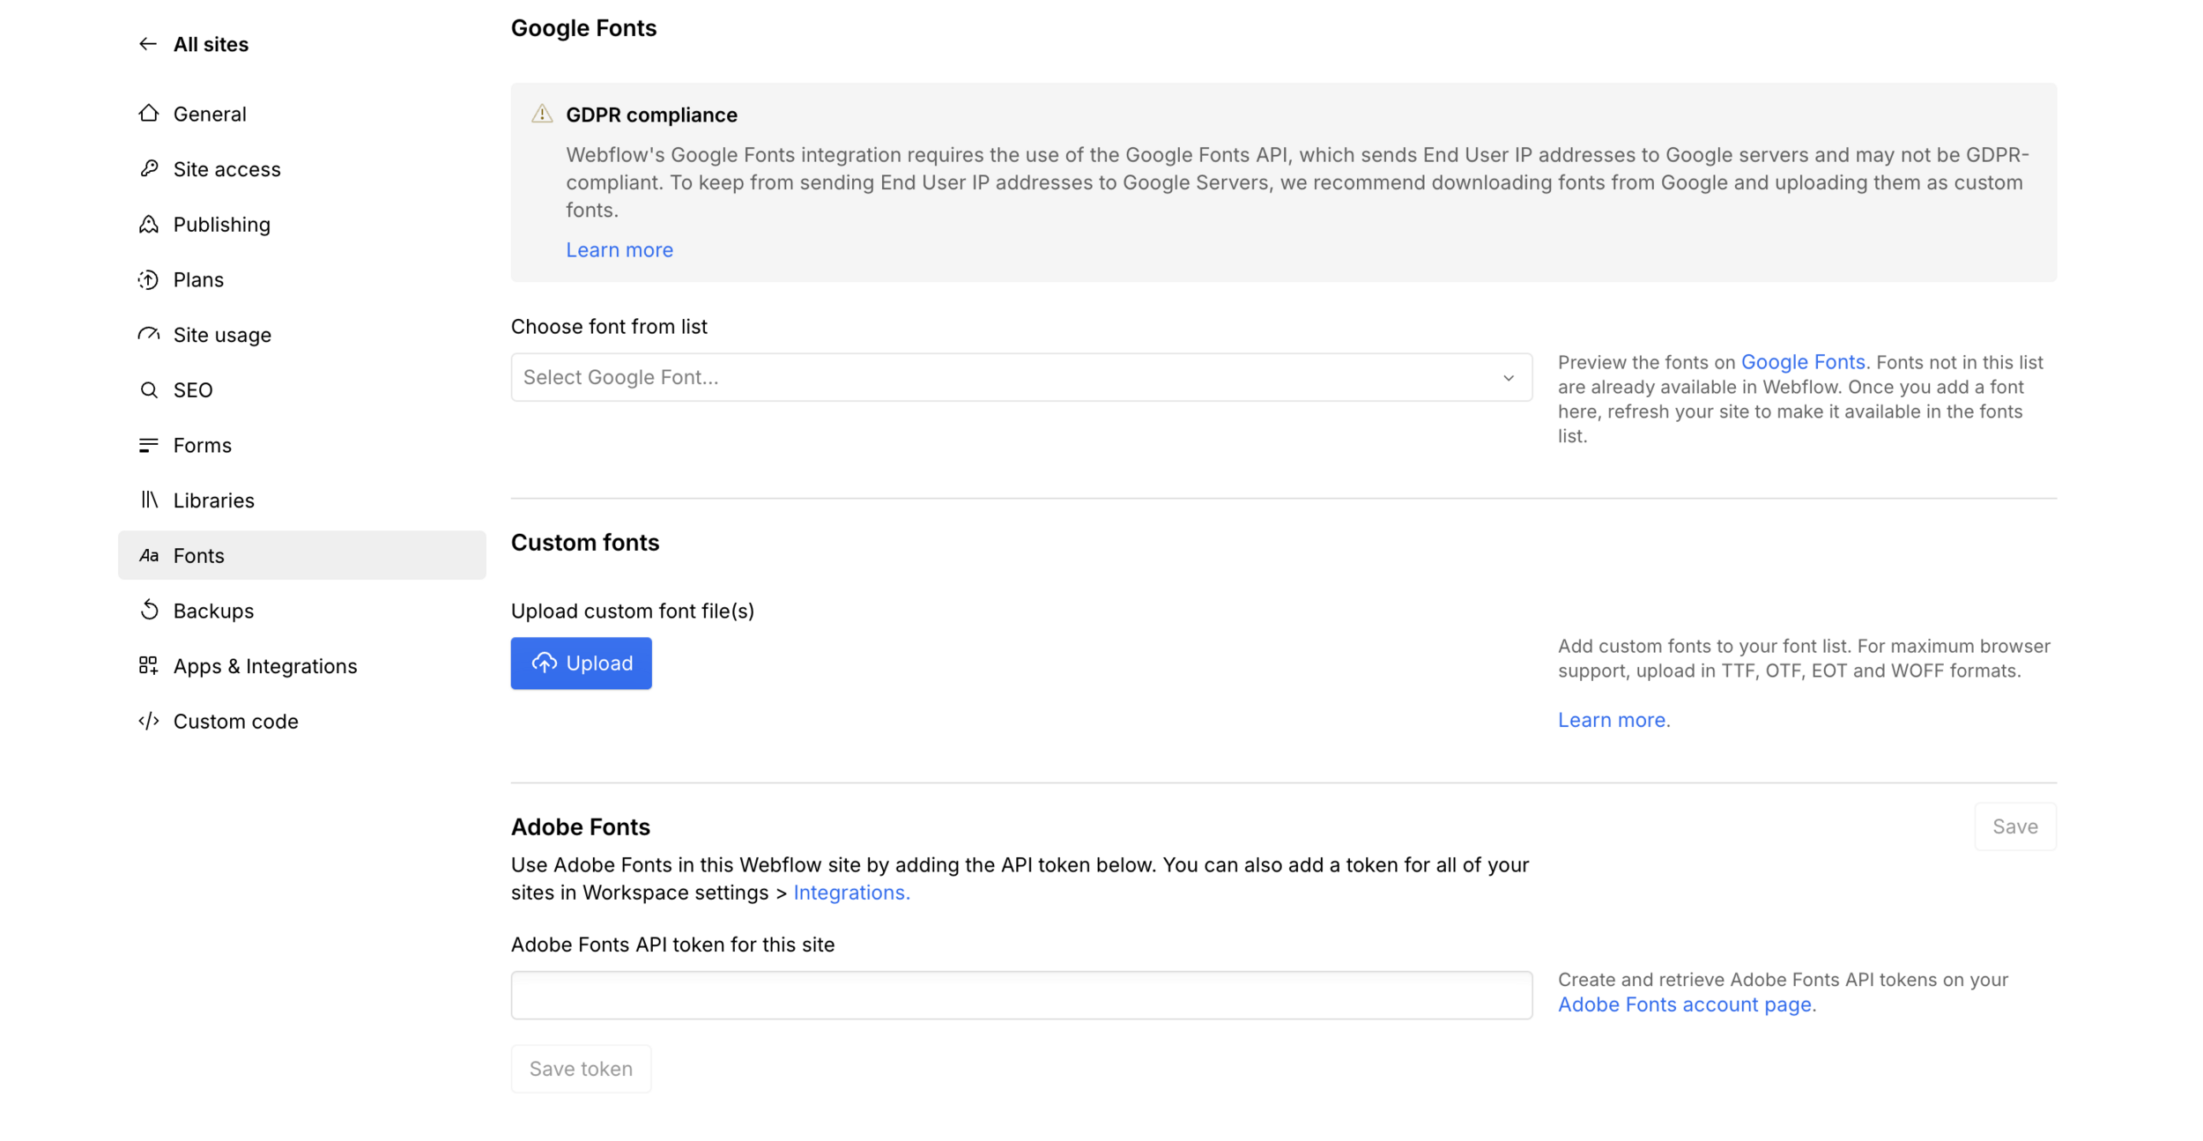
Task: Open the Forms settings tab
Action: (202, 445)
